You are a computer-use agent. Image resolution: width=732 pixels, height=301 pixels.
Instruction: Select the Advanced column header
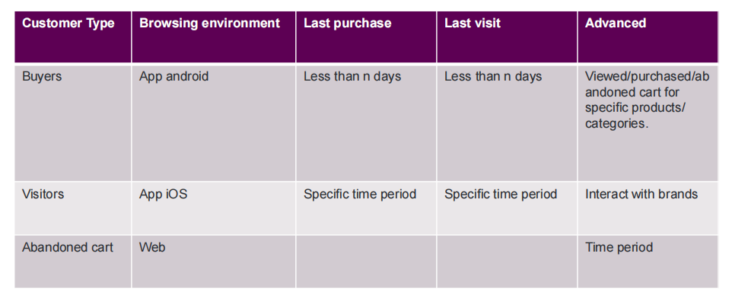pyautogui.click(x=648, y=37)
